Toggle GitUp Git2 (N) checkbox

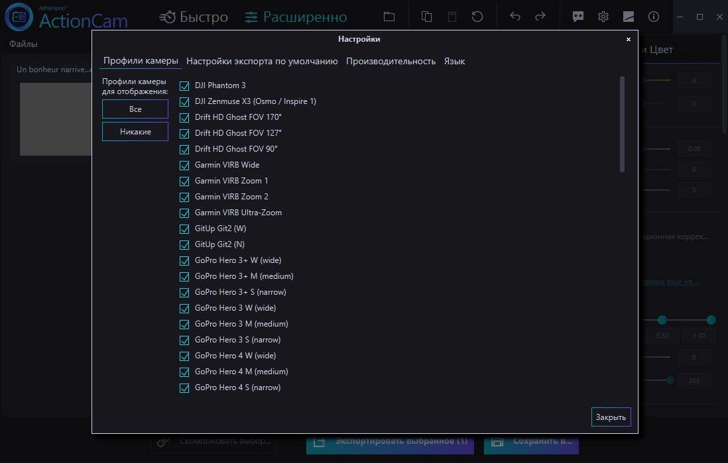[x=184, y=244]
